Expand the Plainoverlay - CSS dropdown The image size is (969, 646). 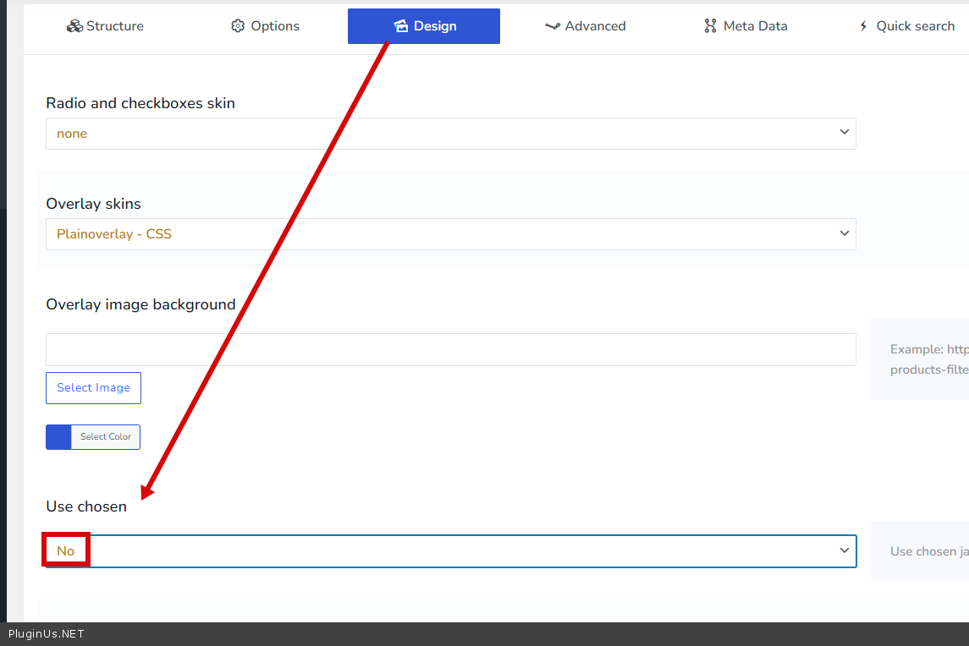450,234
